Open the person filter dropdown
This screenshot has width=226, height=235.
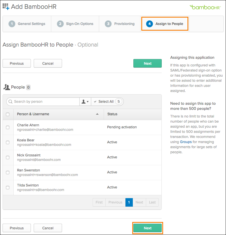click(x=85, y=102)
